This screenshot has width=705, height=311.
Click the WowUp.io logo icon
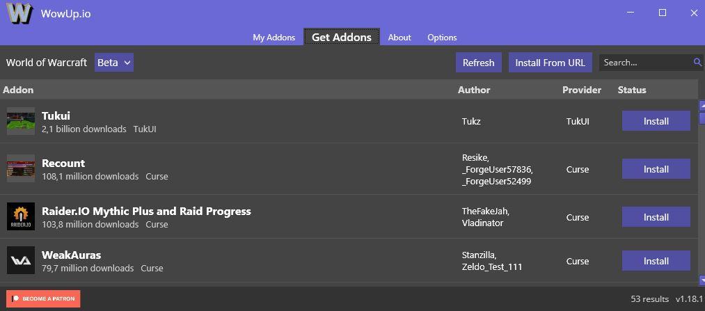coord(19,13)
